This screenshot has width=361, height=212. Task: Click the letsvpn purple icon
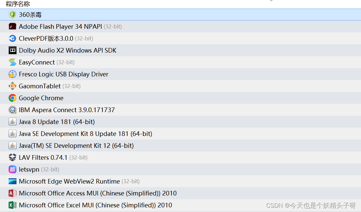coord(13,169)
